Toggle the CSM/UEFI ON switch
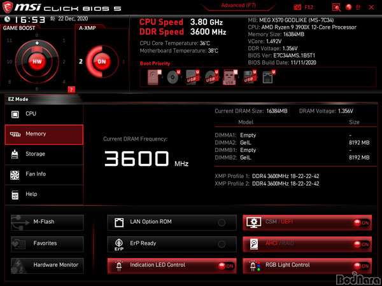The width and height of the screenshot is (382, 286). [361, 223]
